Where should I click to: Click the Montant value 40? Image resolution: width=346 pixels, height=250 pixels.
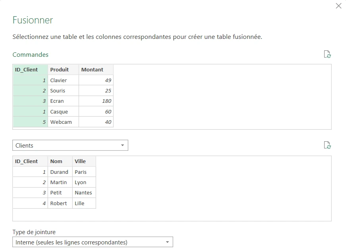(x=96, y=122)
